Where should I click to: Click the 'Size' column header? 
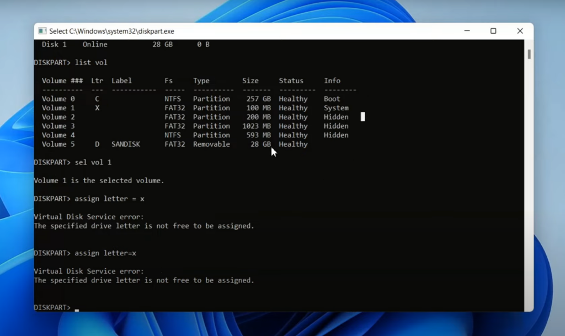(x=250, y=81)
